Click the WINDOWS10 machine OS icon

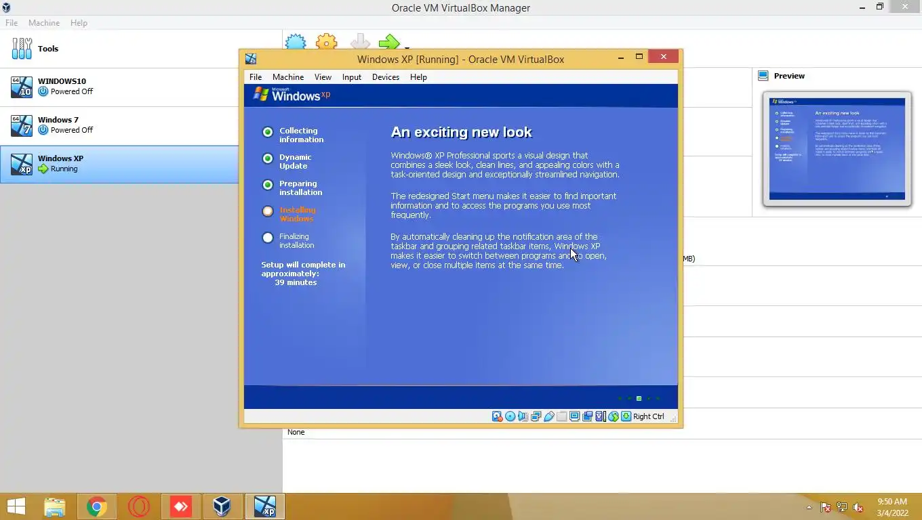click(x=22, y=87)
